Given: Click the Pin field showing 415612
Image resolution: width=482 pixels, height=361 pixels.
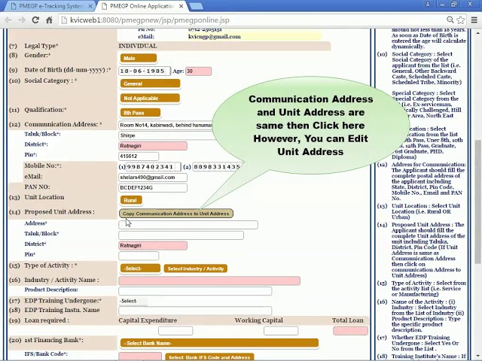Looking at the screenshot, I should pyautogui.click(x=139, y=156).
